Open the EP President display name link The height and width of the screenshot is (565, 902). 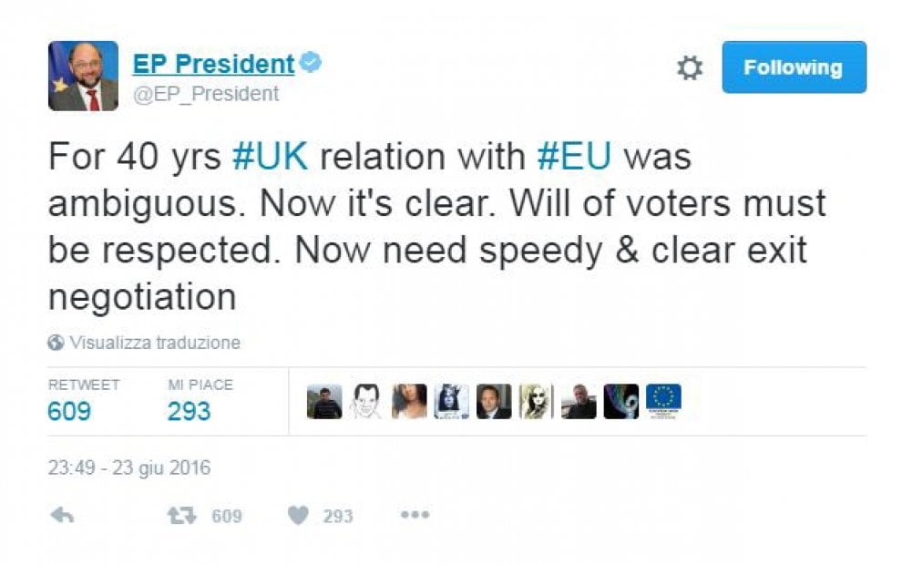click(x=213, y=63)
